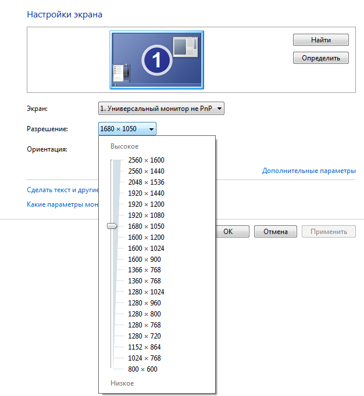Image resolution: width=364 pixels, height=396 pixels.
Task: Select resolution 2560 × 1440
Action: pyautogui.click(x=146, y=171)
